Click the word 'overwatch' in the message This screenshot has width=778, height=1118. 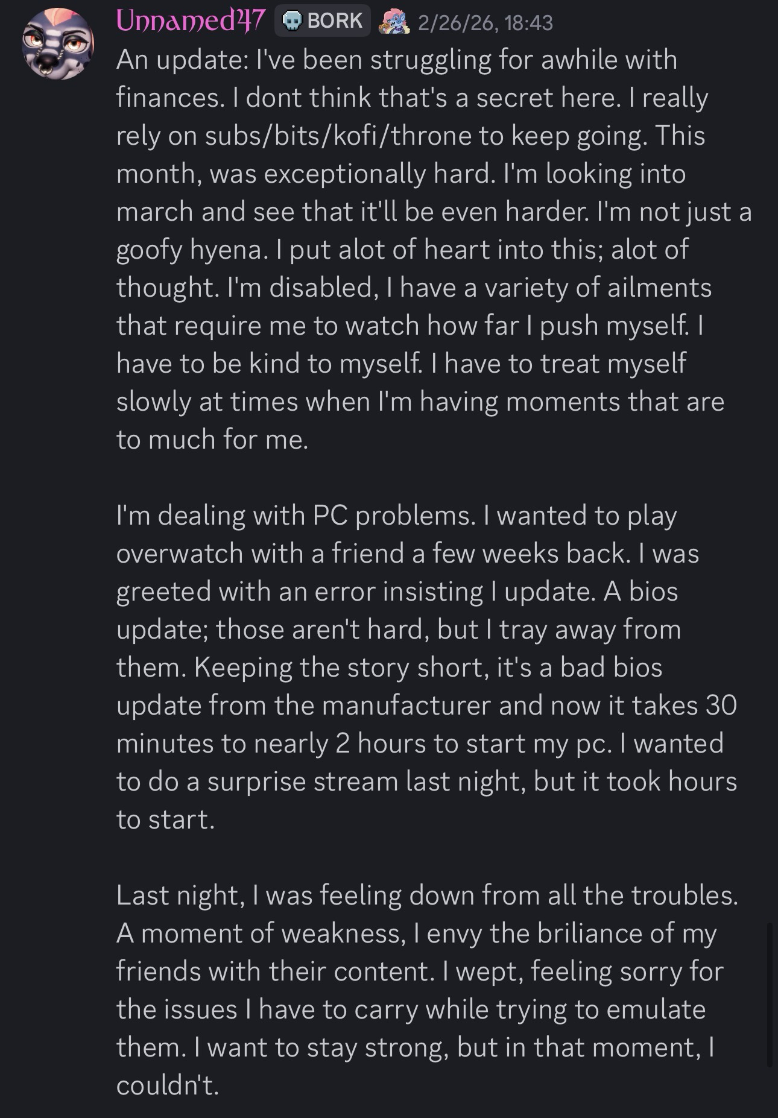pyautogui.click(x=179, y=554)
